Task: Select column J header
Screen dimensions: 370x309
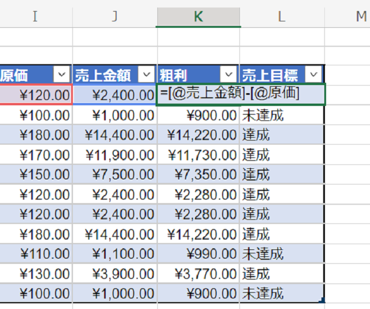Action: point(114,17)
